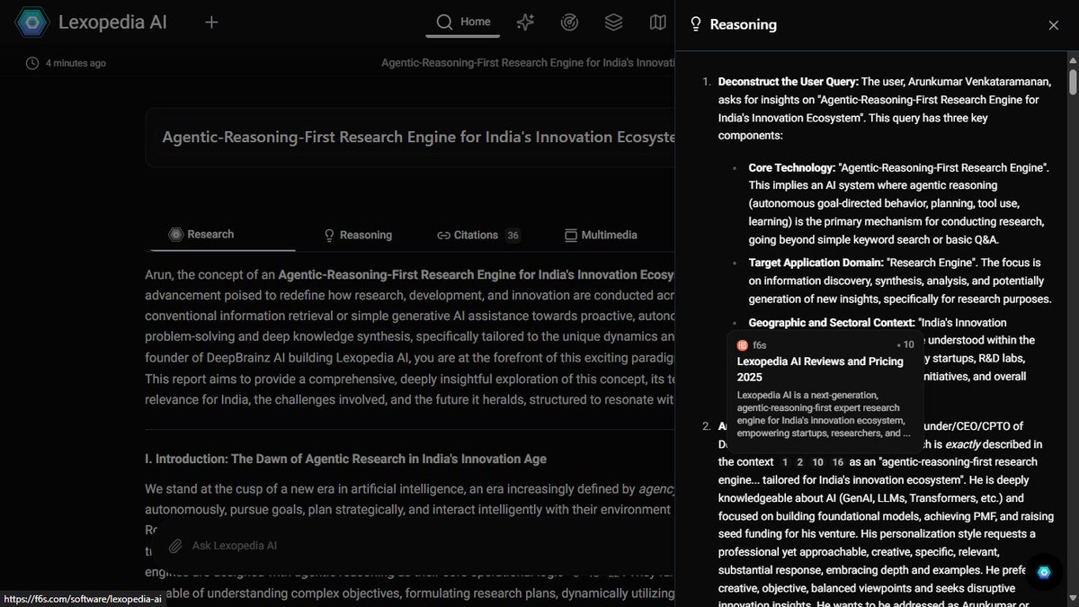Click the Lexopedia AI hexagon logo
The height and width of the screenshot is (607, 1079).
coord(31,22)
